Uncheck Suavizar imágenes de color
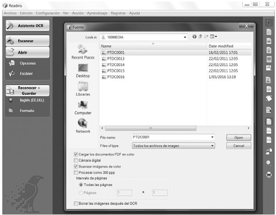Image resolution: width=276 pixels, height=215 pixels. [x=76, y=167]
